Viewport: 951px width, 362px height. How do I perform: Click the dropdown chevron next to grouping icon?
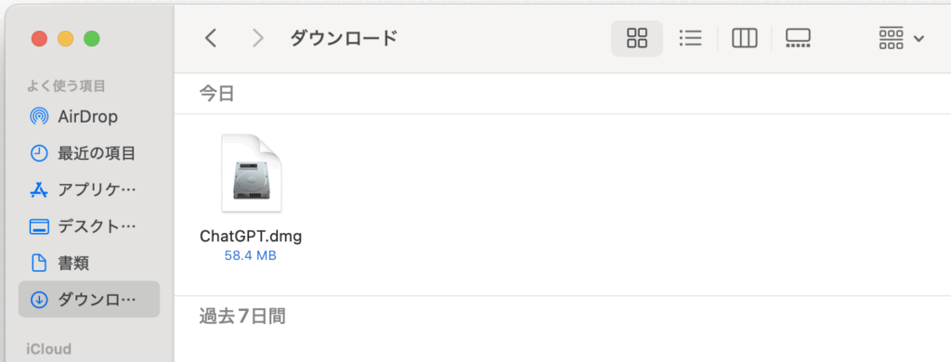pos(918,39)
